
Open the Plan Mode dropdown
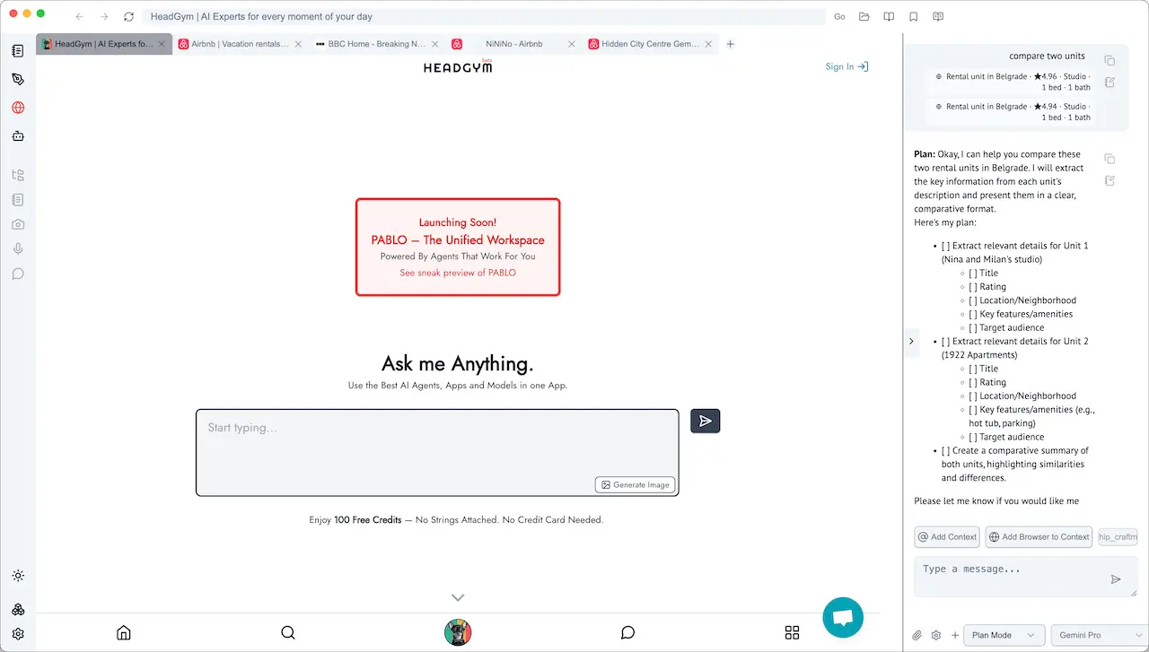coord(1004,635)
